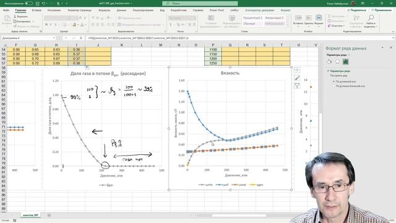Collapse the ribbon chevron icon
This screenshot has width=396, height=223.
pyautogui.click(x=393, y=32)
